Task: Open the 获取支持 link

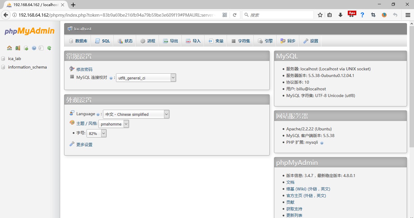Action: 294,209
